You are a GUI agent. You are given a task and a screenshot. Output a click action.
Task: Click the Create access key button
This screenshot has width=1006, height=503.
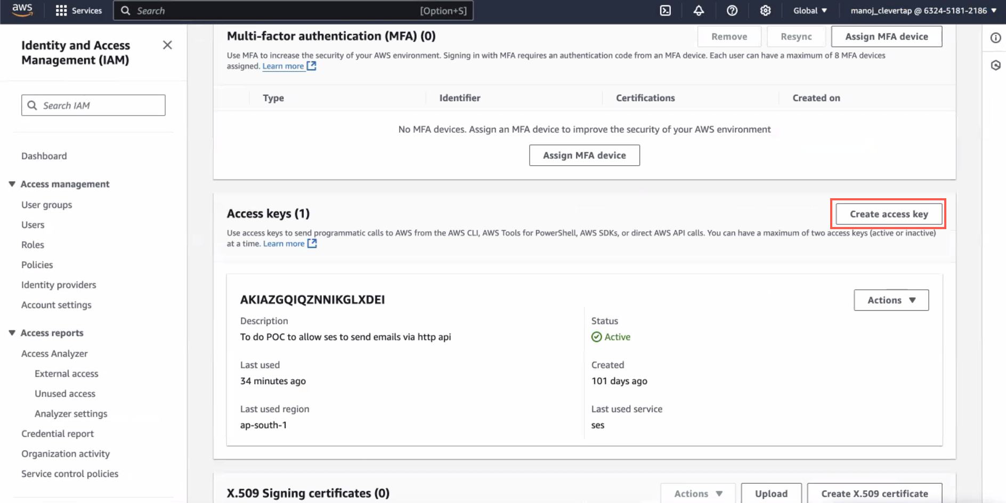pyautogui.click(x=889, y=214)
